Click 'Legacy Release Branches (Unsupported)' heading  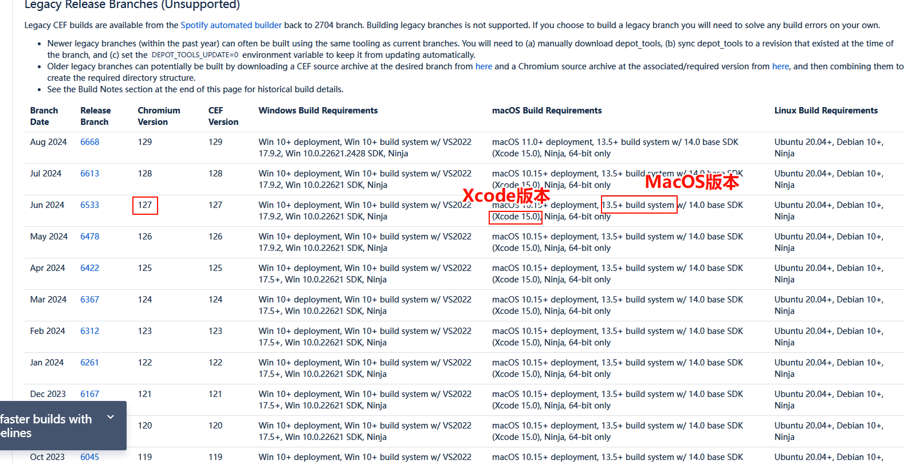[x=132, y=5]
